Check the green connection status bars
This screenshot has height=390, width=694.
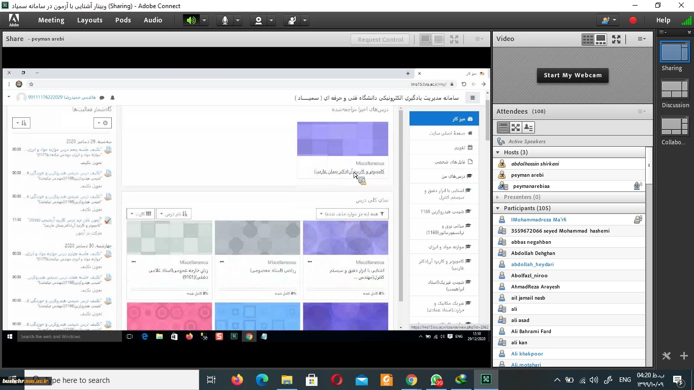(x=686, y=20)
